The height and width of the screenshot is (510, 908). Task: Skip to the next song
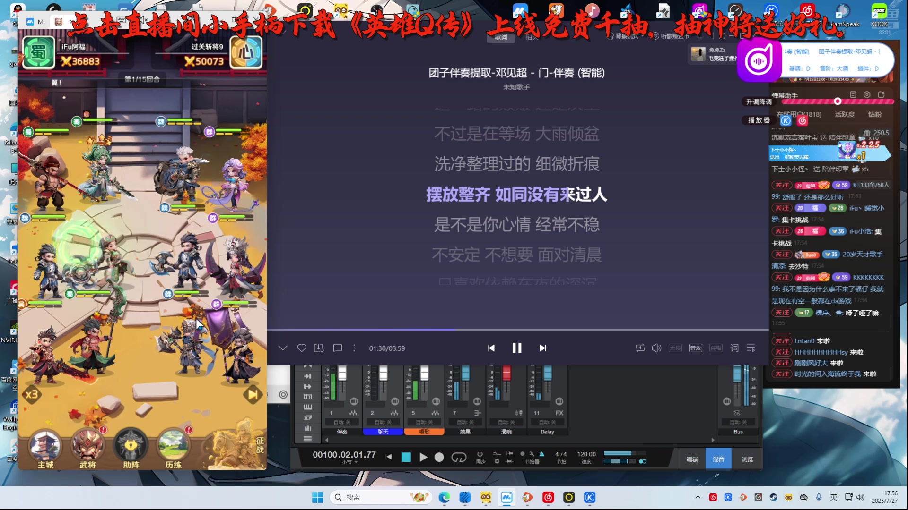542,348
